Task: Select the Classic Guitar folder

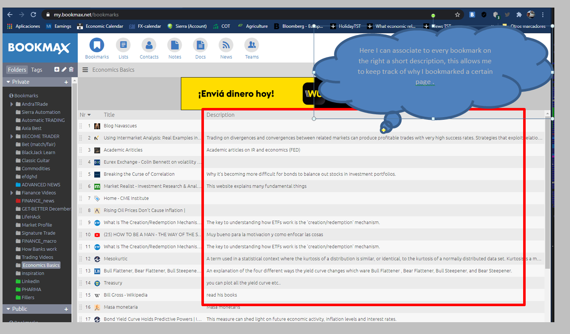Action: pyautogui.click(x=36, y=161)
